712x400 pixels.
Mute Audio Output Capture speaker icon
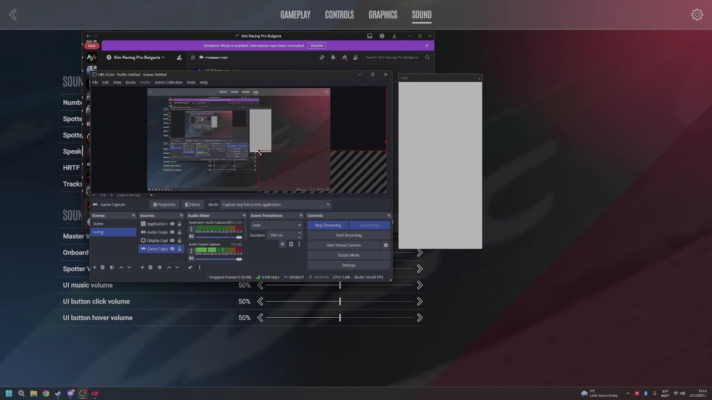[191, 259]
